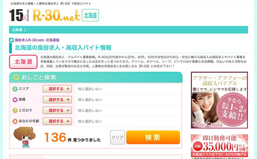257x159 pixels.
Task: Follow the 風俗求人R-30.net breadcrumb link
Action: click(29, 40)
